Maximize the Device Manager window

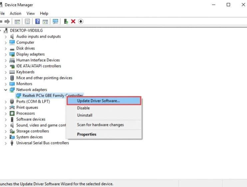click(x=228, y=5)
